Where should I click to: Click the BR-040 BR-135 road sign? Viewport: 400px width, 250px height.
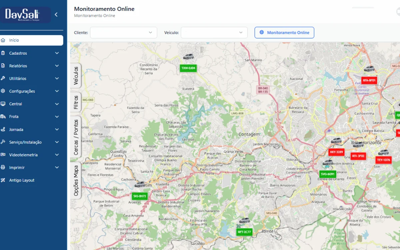[263, 90]
